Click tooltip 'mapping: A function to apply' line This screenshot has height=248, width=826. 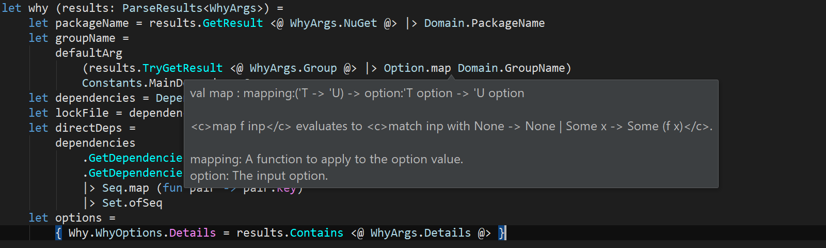click(327, 159)
